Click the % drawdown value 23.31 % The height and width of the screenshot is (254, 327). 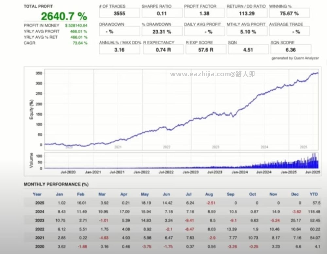coord(162,32)
